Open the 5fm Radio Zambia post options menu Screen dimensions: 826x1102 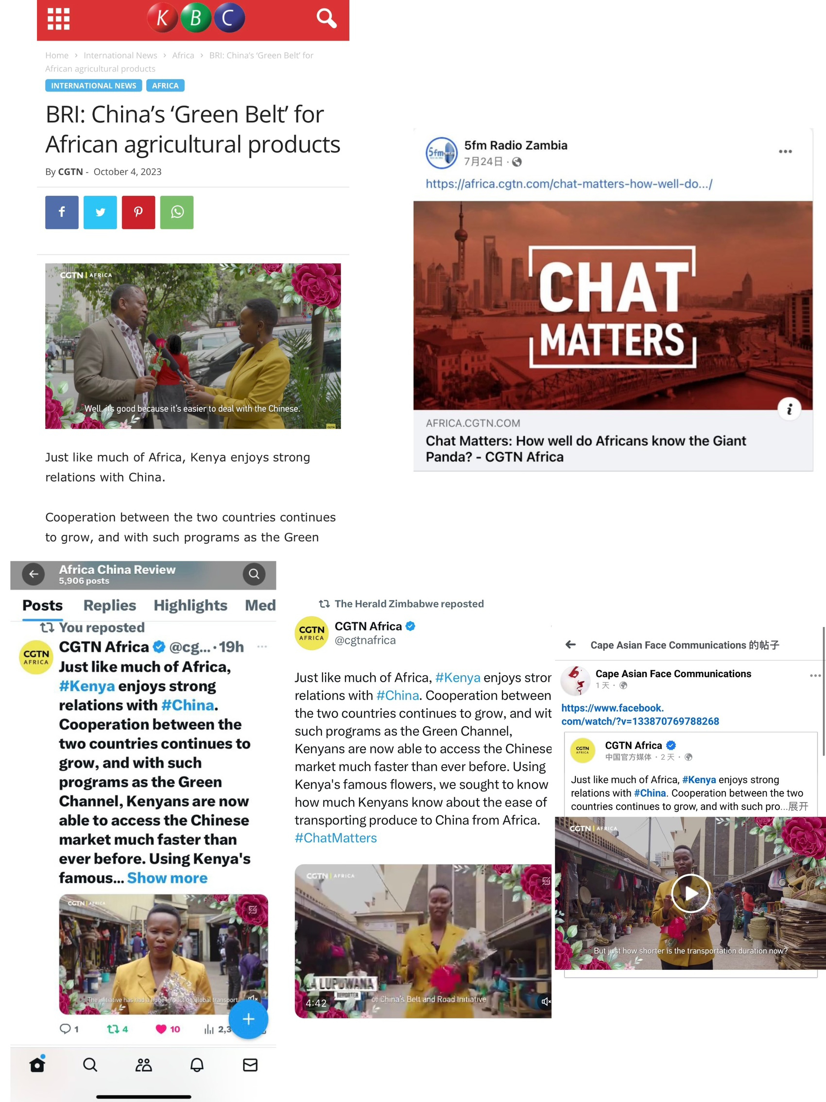[785, 152]
